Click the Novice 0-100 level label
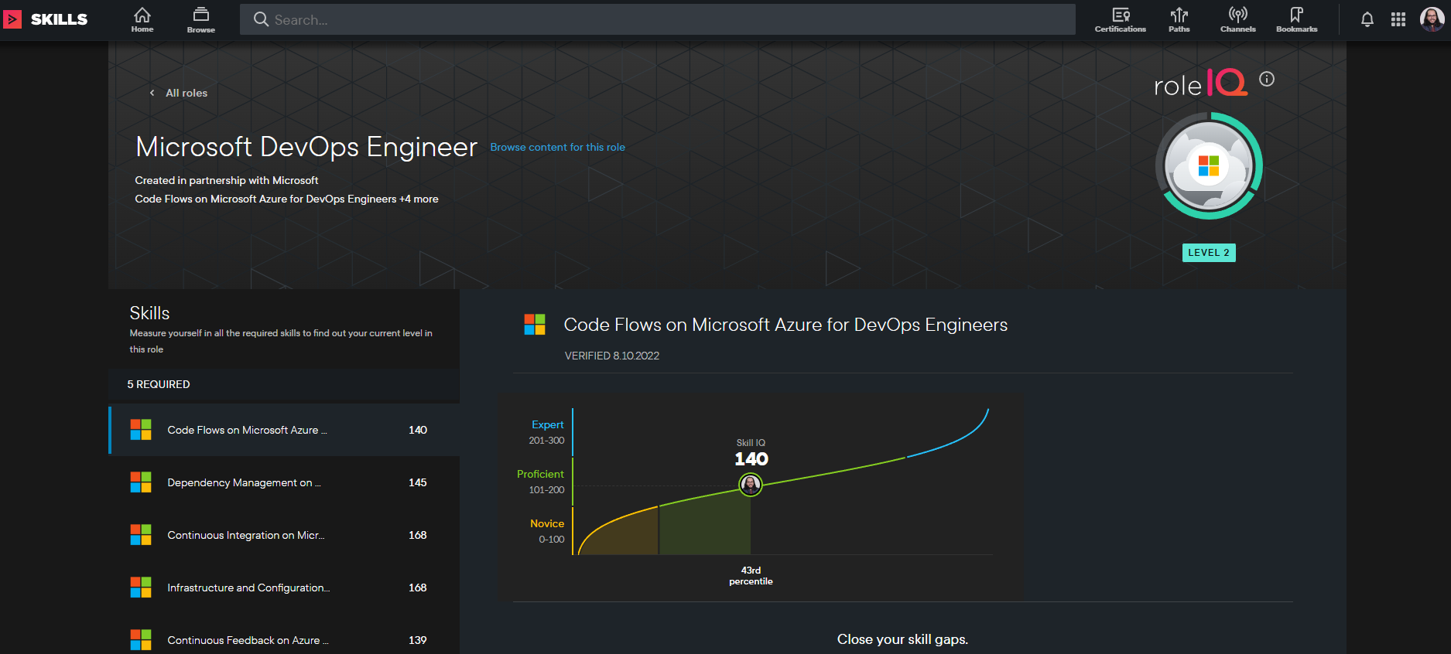 [x=548, y=531]
